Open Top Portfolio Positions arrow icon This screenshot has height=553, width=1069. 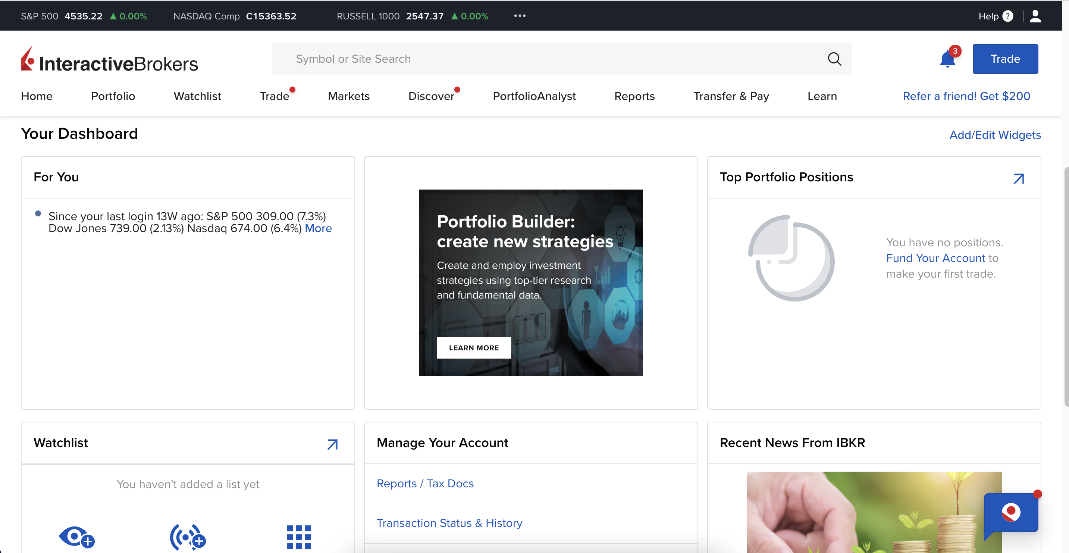point(1019,178)
